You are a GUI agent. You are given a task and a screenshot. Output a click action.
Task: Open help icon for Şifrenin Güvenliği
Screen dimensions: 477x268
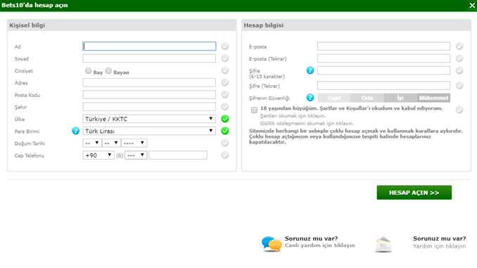310,98
